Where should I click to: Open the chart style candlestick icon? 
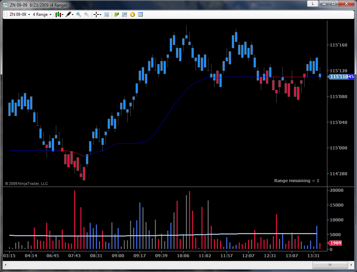[58, 14]
